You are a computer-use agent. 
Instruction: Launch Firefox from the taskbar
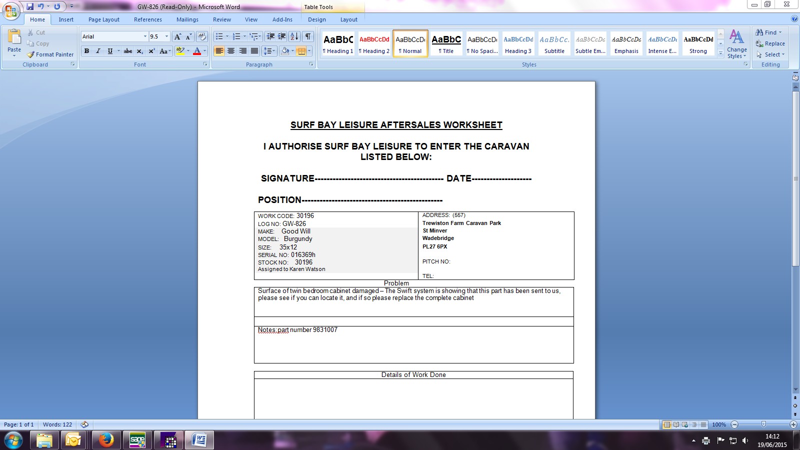click(x=106, y=440)
